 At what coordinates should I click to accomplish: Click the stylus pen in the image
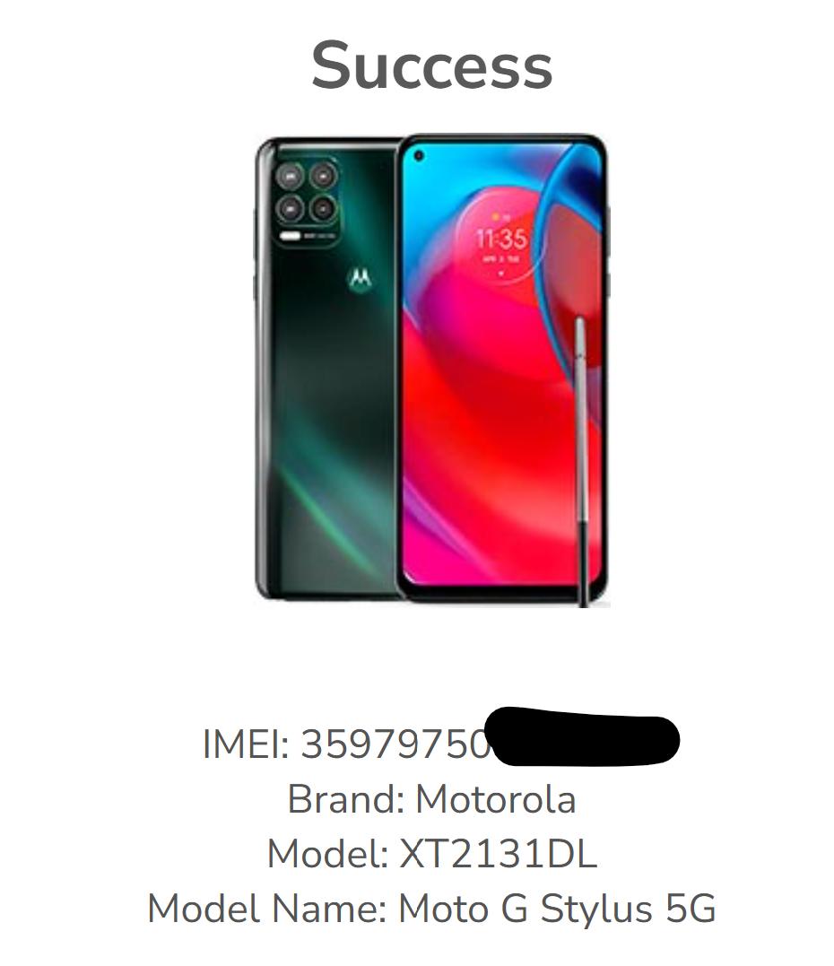(581, 461)
